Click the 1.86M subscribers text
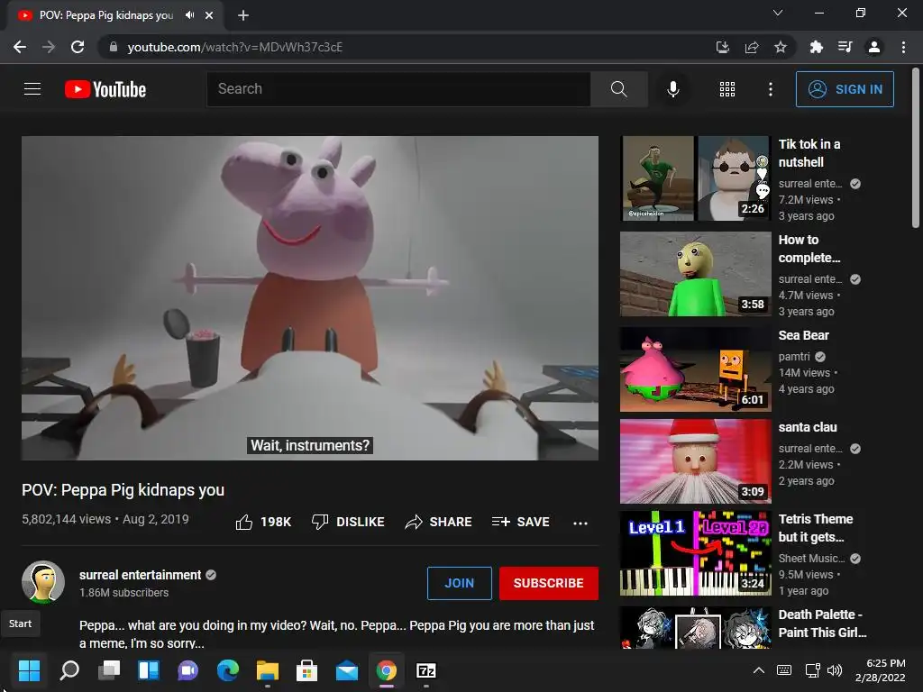This screenshot has height=692, width=923. click(123, 593)
